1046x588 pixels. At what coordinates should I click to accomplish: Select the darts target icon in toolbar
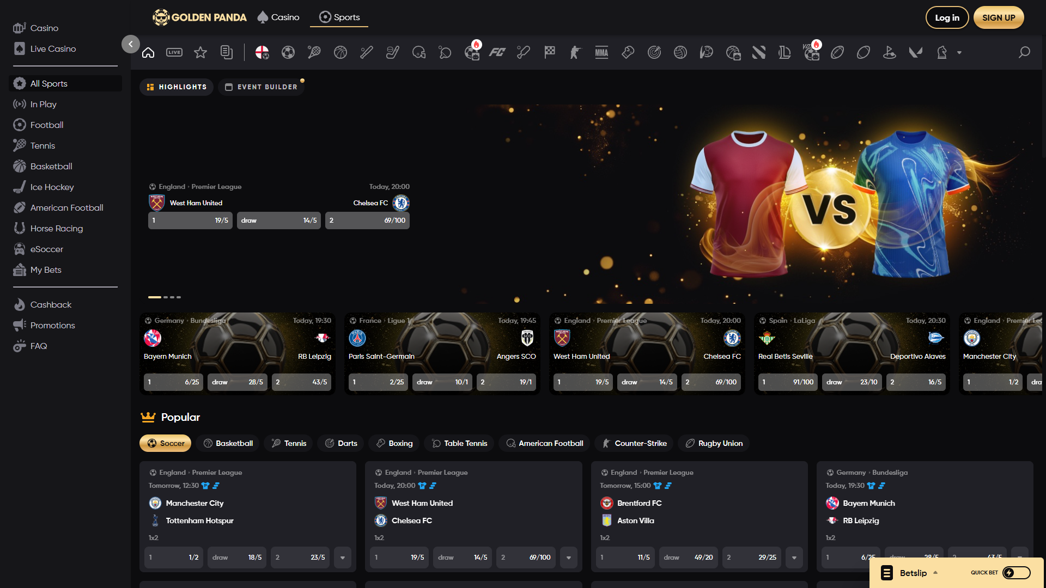pyautogui.click(x=654, y=52)
